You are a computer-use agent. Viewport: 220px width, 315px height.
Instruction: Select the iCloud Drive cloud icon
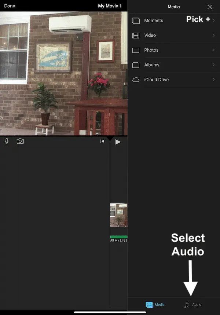pos(136,80)
